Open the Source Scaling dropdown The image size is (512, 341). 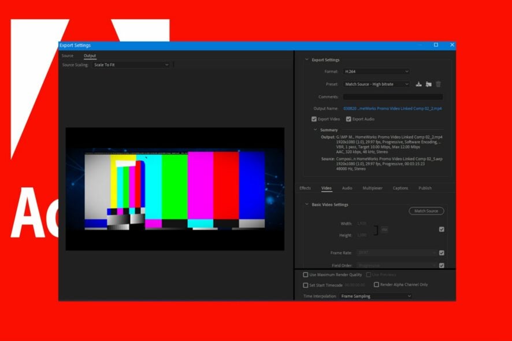[x=131, y=65]
